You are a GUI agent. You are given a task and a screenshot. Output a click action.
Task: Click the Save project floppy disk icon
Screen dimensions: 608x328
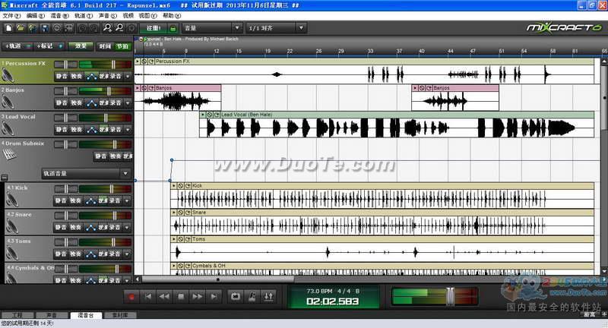click(45, 28)
